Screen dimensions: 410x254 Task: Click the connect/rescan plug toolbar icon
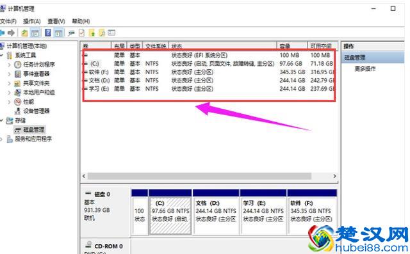71,33
